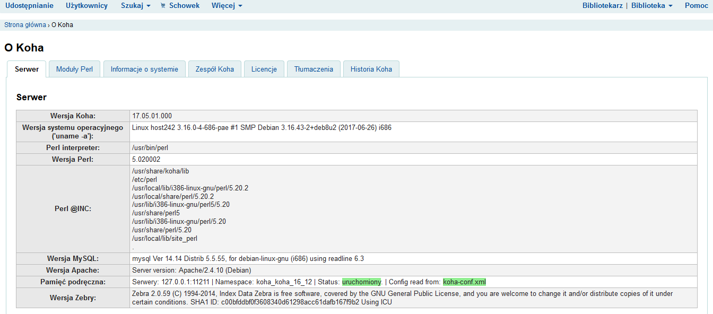Open the Tłumaczenia tab
Viewport: 713px width, 314px height.
(314, 69)
